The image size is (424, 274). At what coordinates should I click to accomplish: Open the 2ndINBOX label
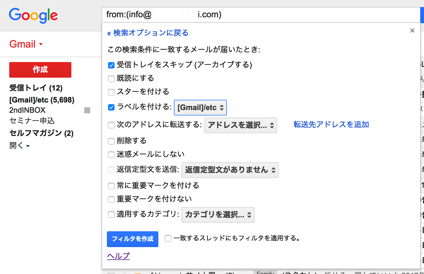(27, 110)
